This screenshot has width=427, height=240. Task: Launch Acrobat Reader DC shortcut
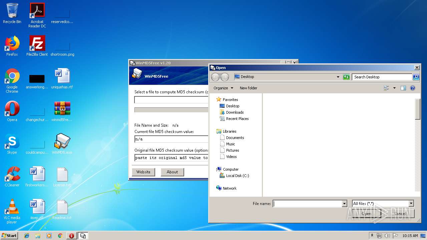coord(37,15)
